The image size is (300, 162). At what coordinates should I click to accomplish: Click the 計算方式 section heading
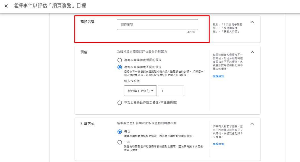click(88, 124)
